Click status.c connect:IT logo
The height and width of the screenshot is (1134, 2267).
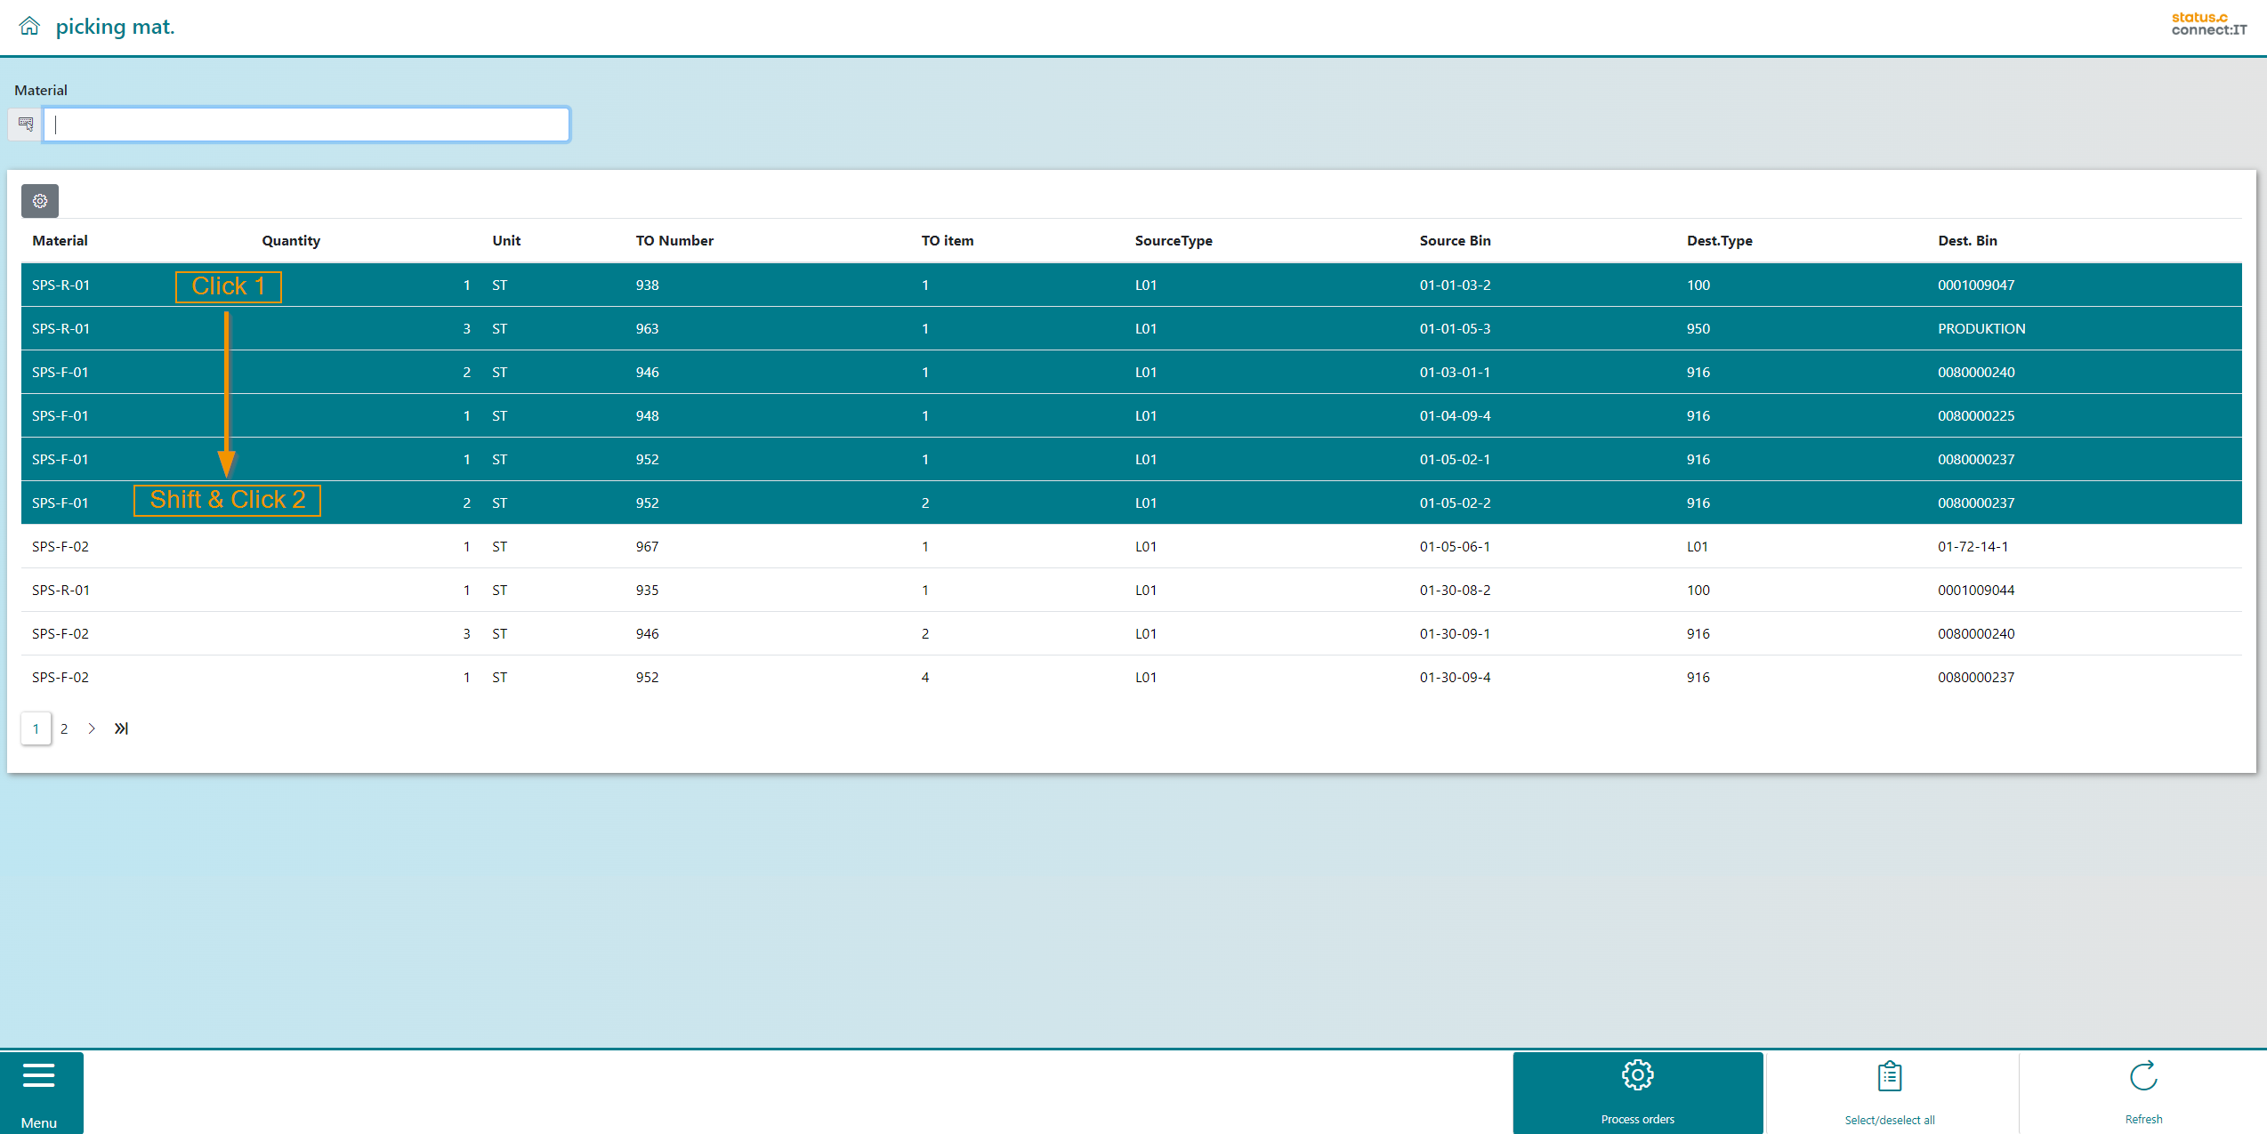[x=2208, y=24]
